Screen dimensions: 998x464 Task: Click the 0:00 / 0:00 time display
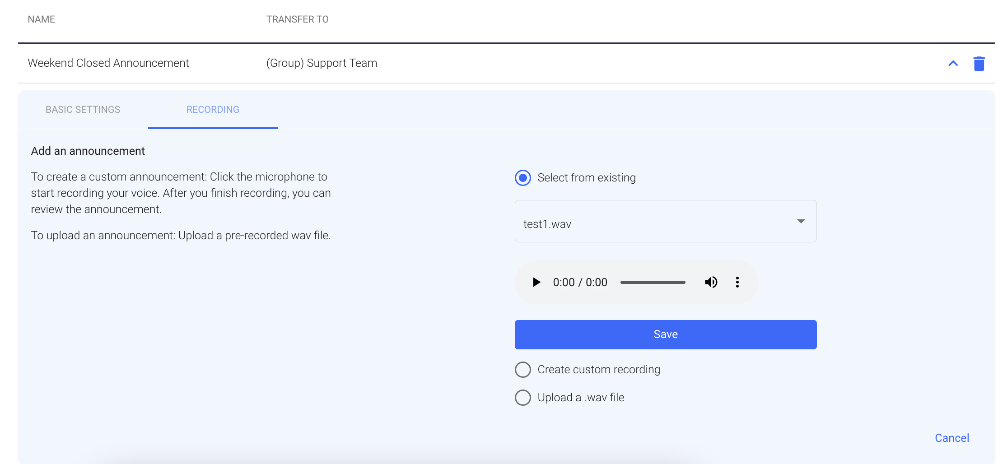point(580,283)
